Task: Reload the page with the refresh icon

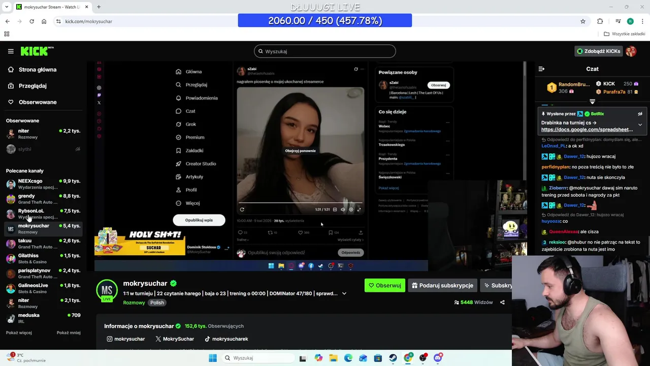Action: pos(31,21)
